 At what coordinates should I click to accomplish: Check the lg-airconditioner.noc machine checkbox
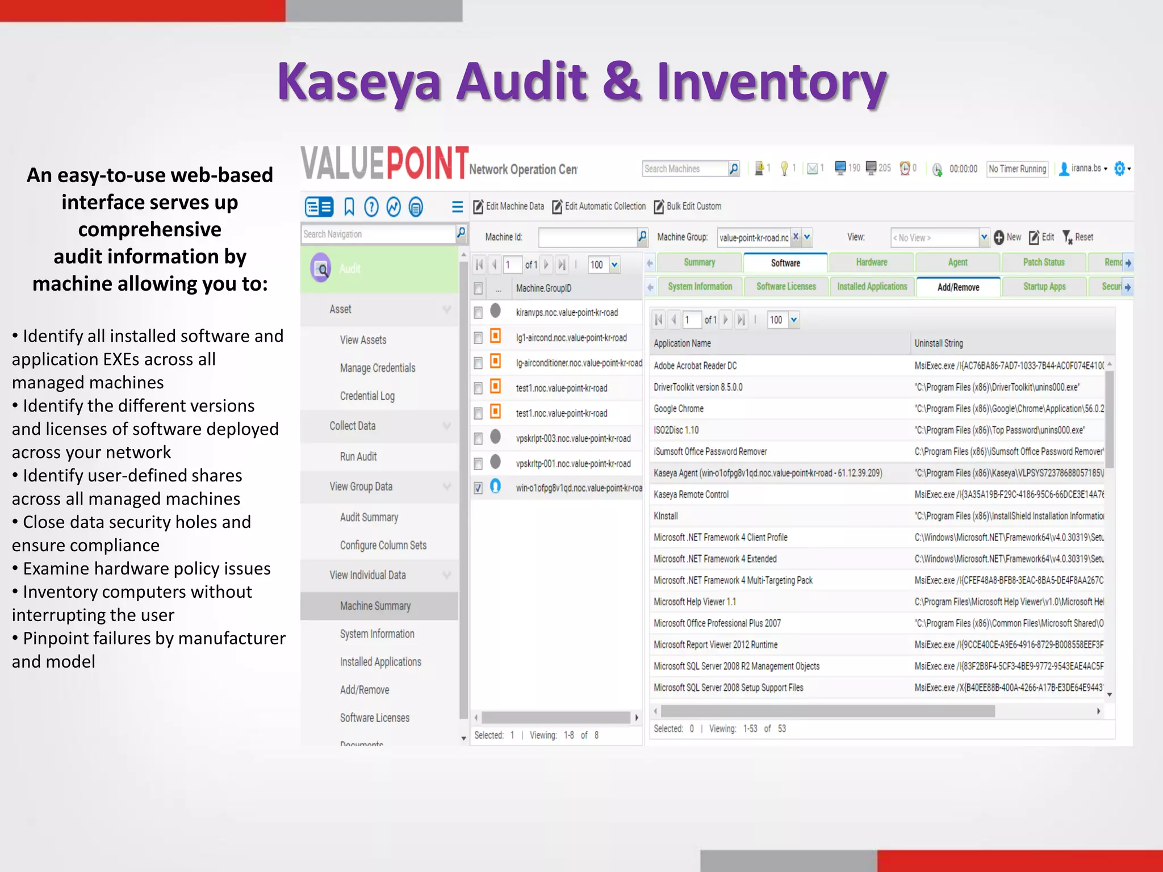coord(478,363)
